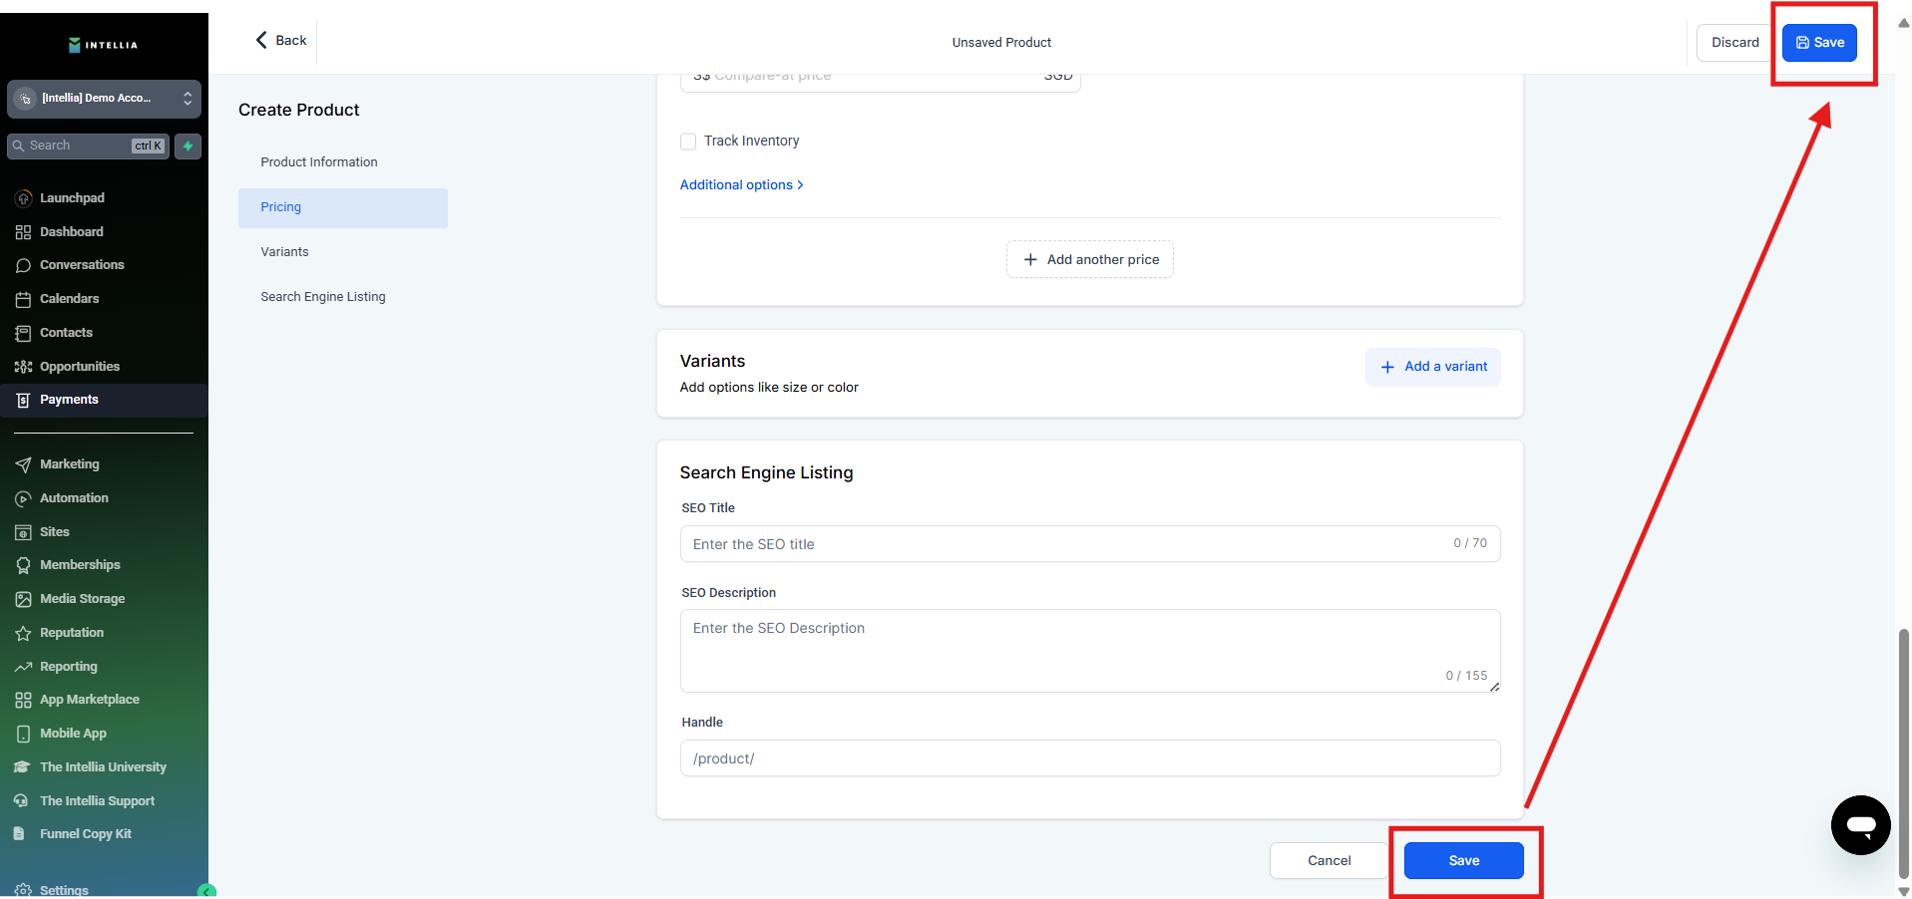Image resolution: width=1912 pixels, height=899 pixels.
Task: Click the Add another price button
Action: 1090,260
